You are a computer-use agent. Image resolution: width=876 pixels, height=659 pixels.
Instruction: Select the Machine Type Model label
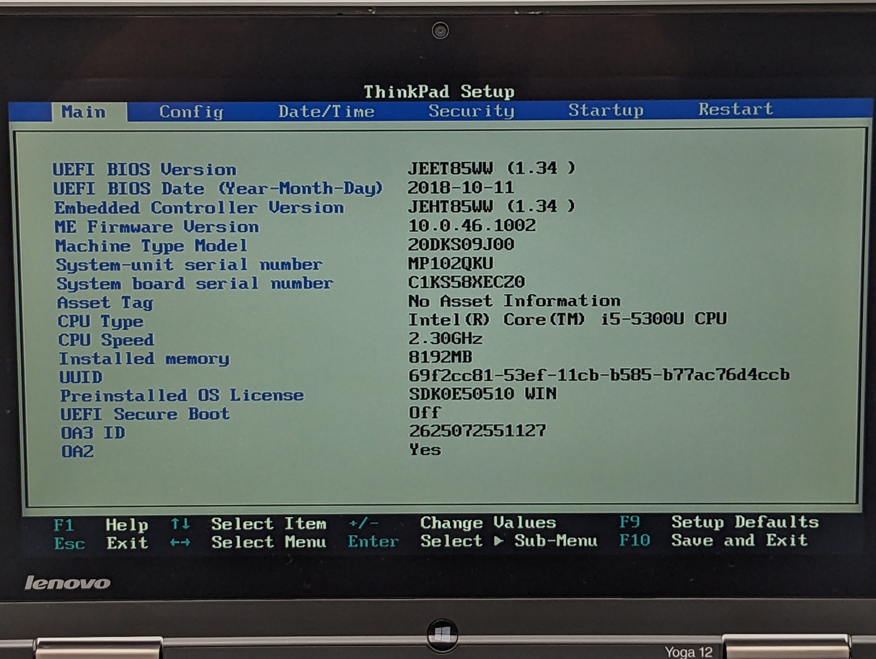point(151,246)
